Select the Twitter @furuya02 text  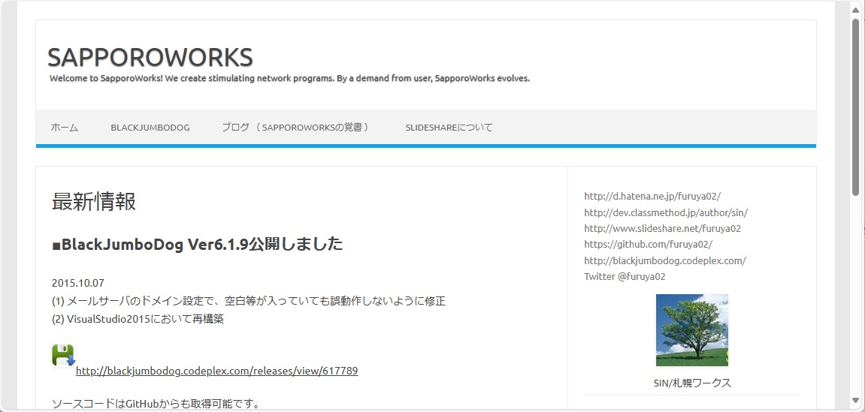point(625,276)
